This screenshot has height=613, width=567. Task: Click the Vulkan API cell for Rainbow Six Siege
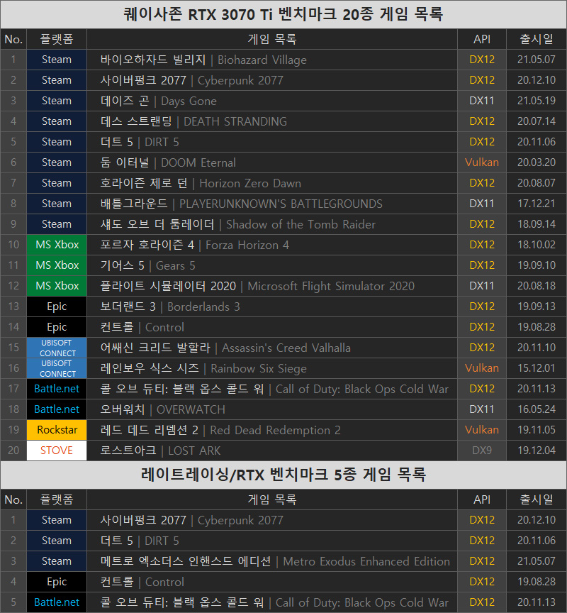click(482, 368)
